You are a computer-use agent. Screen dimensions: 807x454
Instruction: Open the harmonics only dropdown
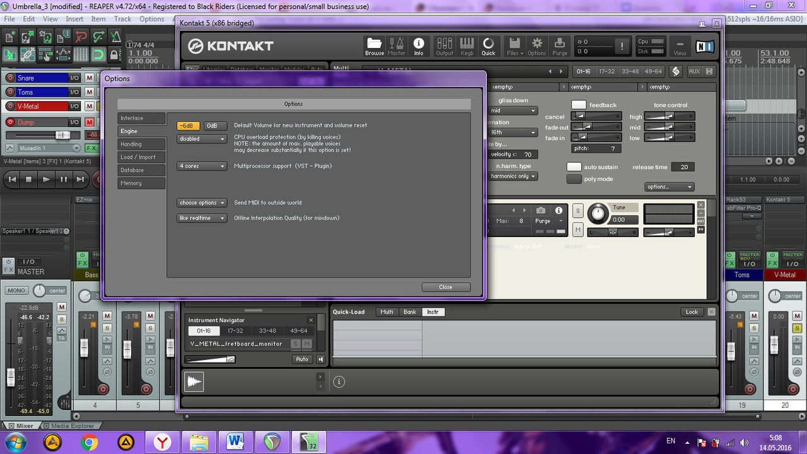513,176
